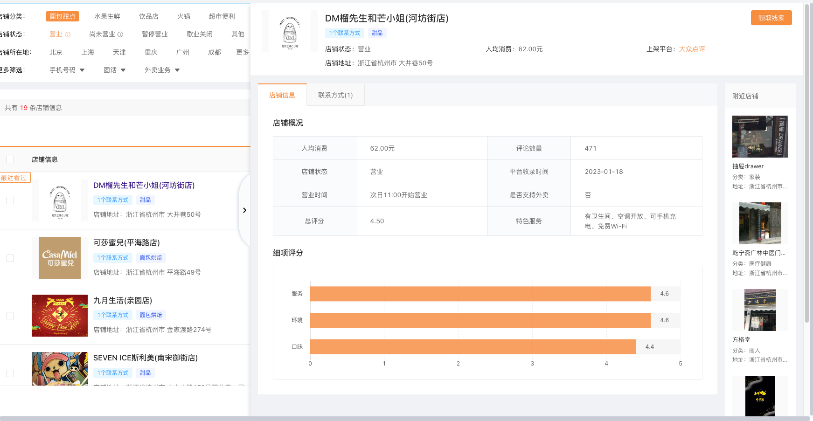Open the 大众点评 platform link

pos(692,49)
